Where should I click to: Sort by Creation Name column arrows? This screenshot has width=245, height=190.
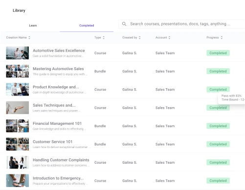click(x=29, y=38)
